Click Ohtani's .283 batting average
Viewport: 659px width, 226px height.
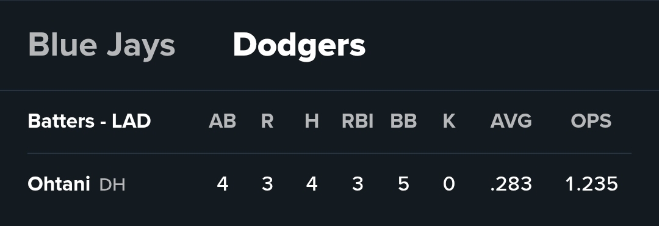(x=511, y=184)
